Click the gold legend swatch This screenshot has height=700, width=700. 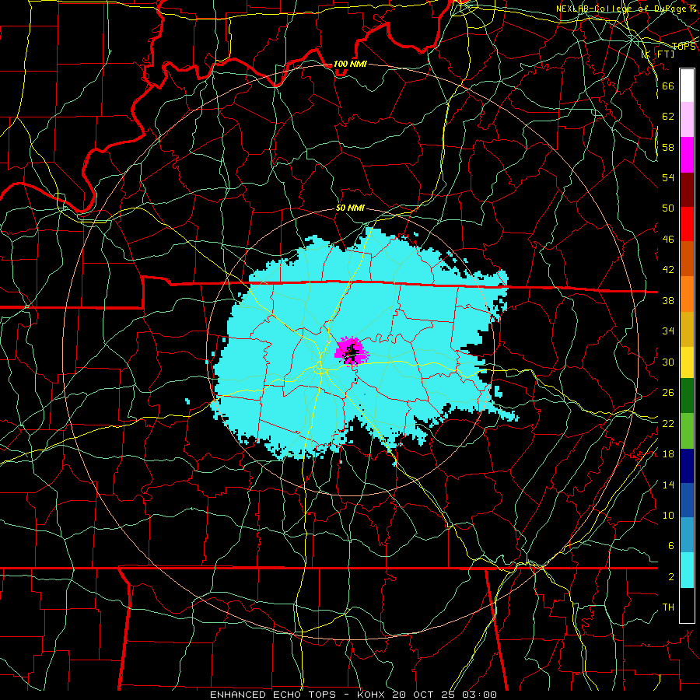(x=687, y=329)
